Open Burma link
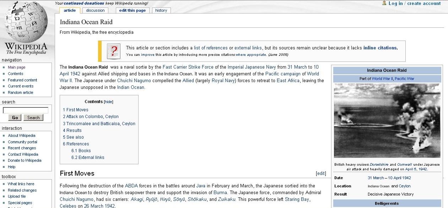The image size is (448, 208). [x=220, y=193]
